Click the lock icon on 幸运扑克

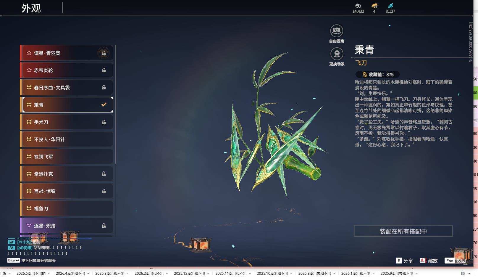pyautogui.click(x=104, y=174)
